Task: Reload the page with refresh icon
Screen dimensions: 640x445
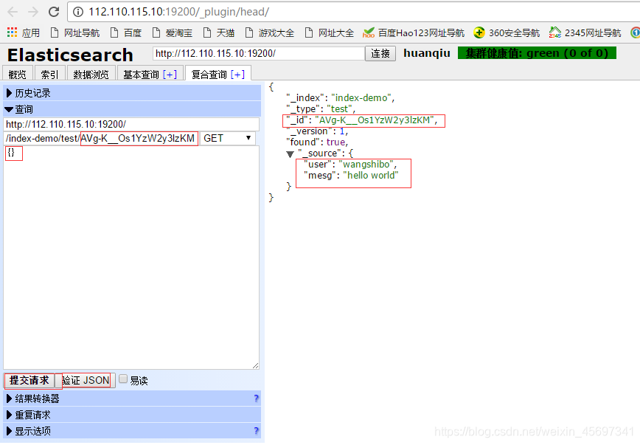Action: click(x=54, y=12)
